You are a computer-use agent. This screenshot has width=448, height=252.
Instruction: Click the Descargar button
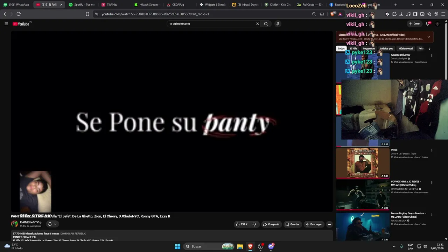(x=314, y=224)
